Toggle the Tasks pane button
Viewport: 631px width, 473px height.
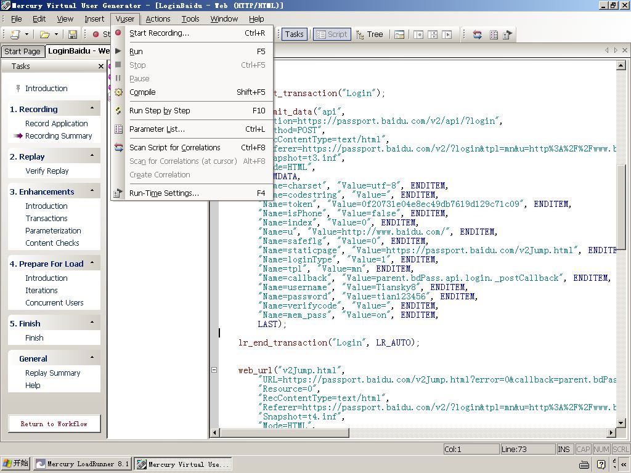click(295, 34)
